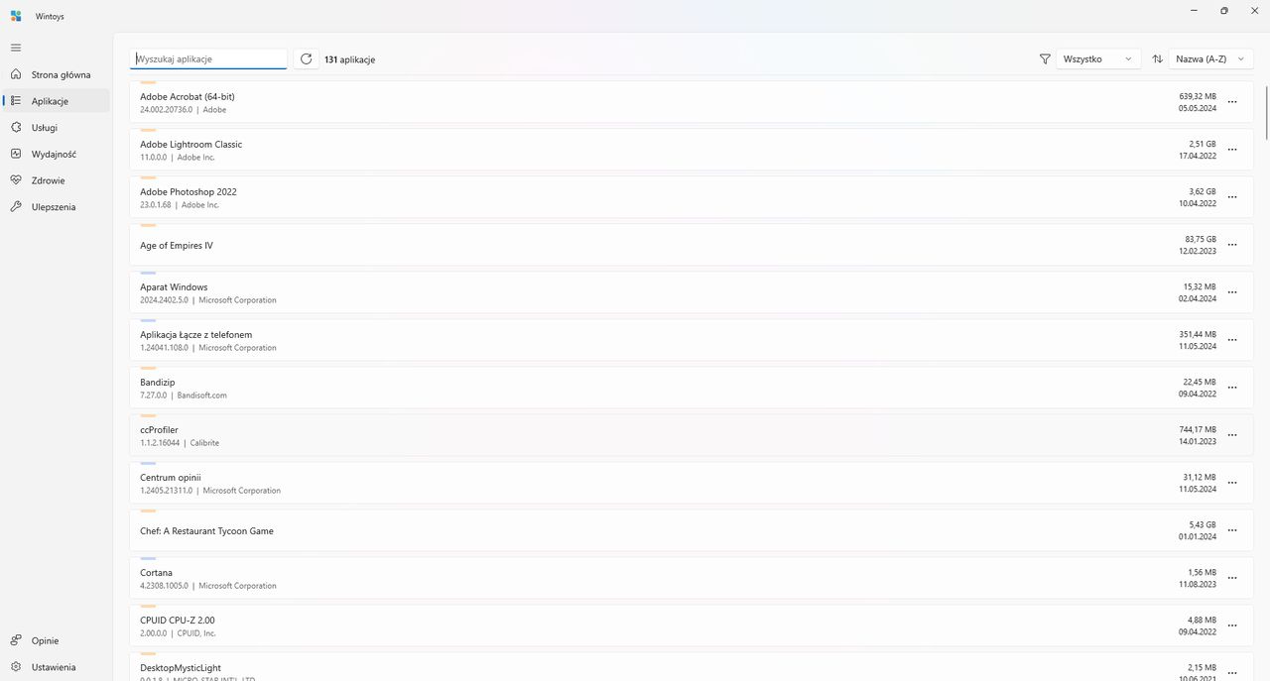
Task: Open more options for ccProfiler
Action: pos(1232,435)
